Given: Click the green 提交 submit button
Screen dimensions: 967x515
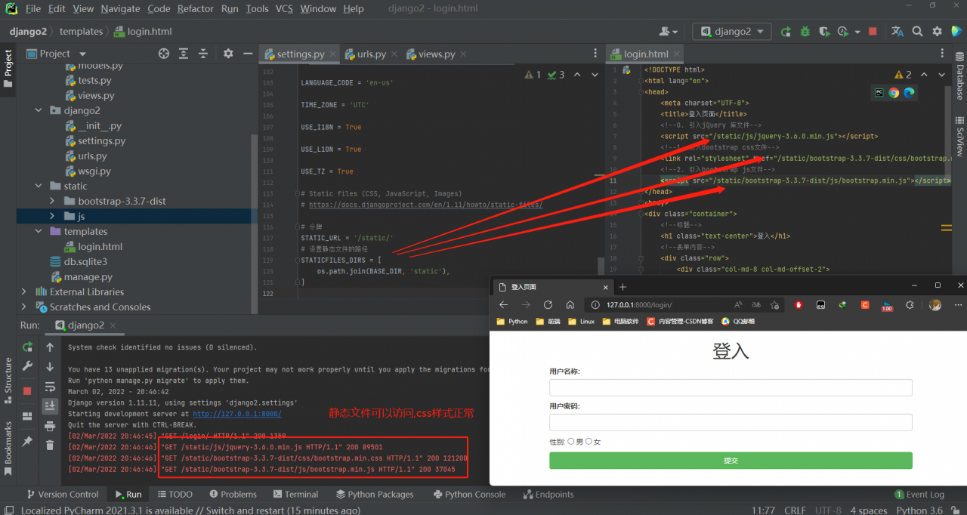Looking at the screenshot, I should pos(731,461).
